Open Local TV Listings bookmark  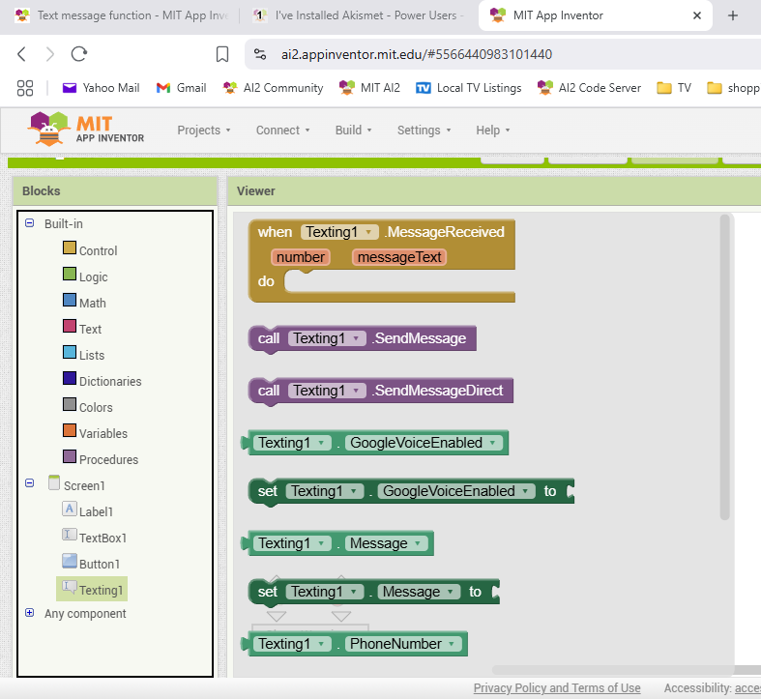point(468,88)
